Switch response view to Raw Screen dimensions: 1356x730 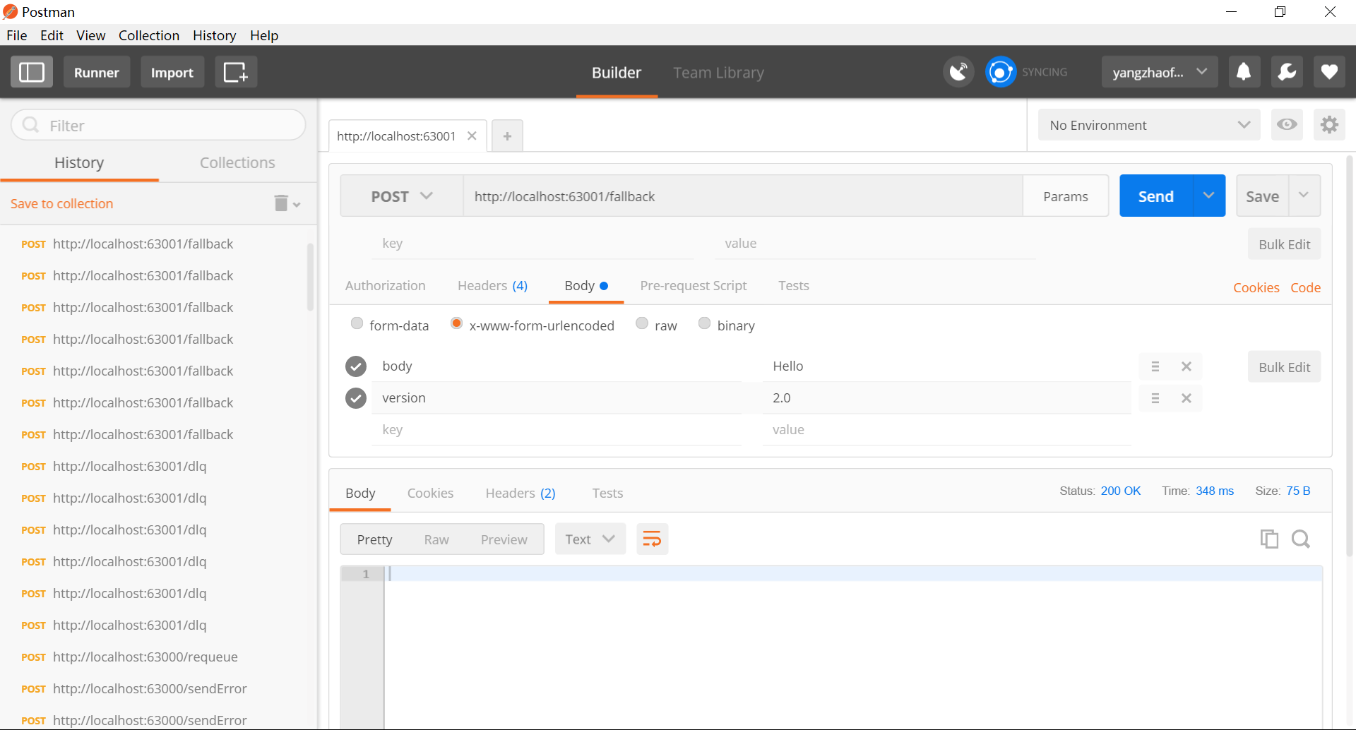coord(436,539)
